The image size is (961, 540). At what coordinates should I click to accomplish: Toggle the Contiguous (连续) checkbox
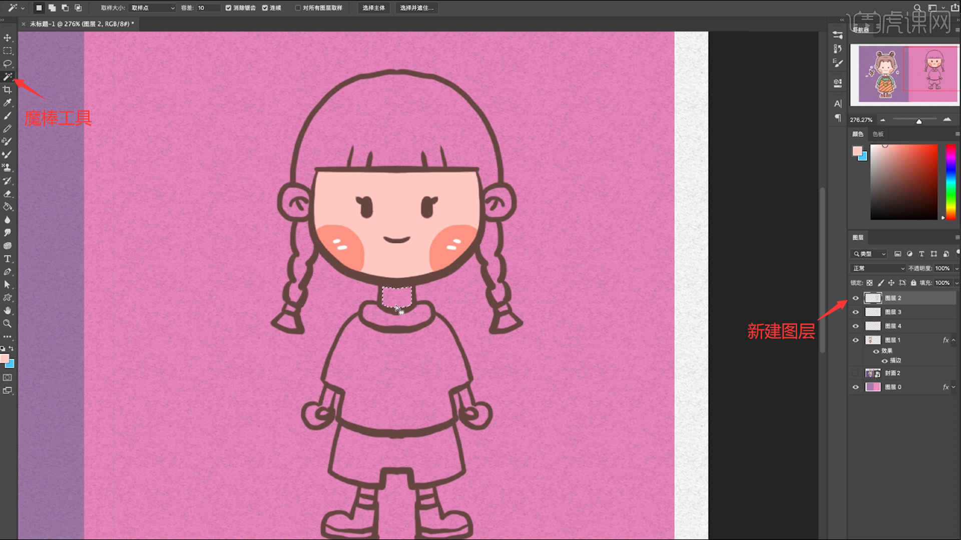tap(265, 8)
